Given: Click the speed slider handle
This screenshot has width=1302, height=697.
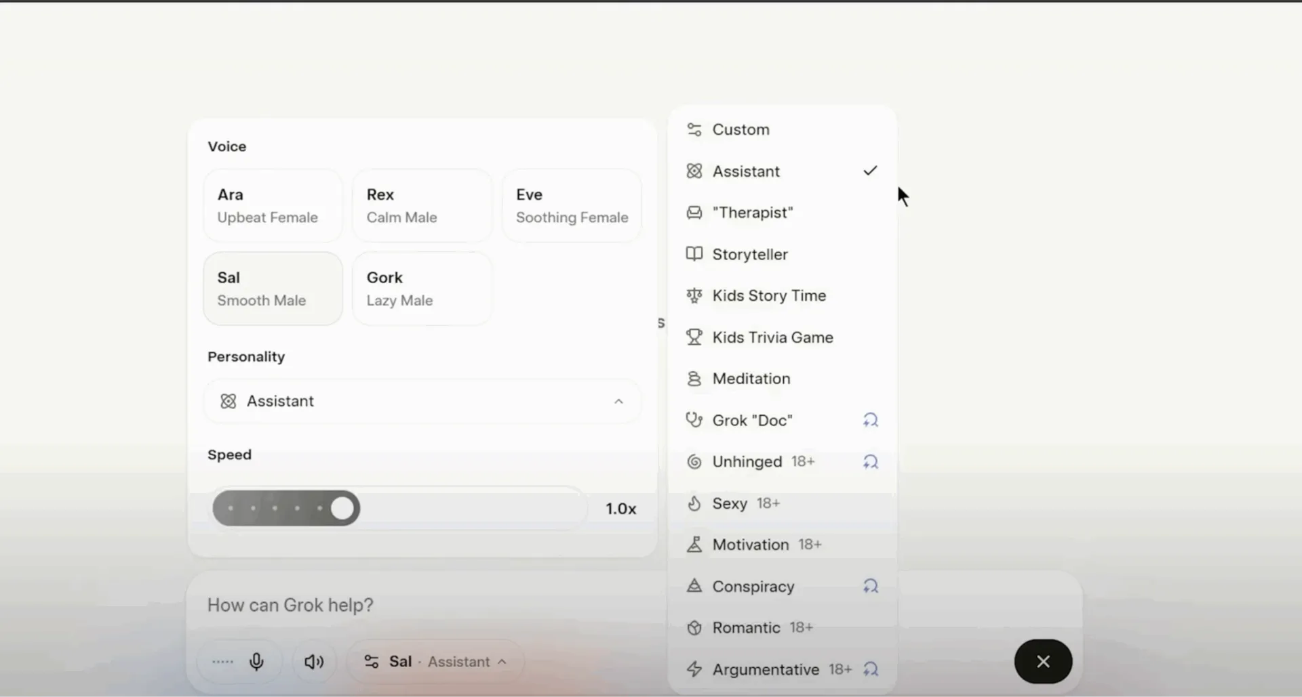Looking at the screenshot, I should [342, 508].
